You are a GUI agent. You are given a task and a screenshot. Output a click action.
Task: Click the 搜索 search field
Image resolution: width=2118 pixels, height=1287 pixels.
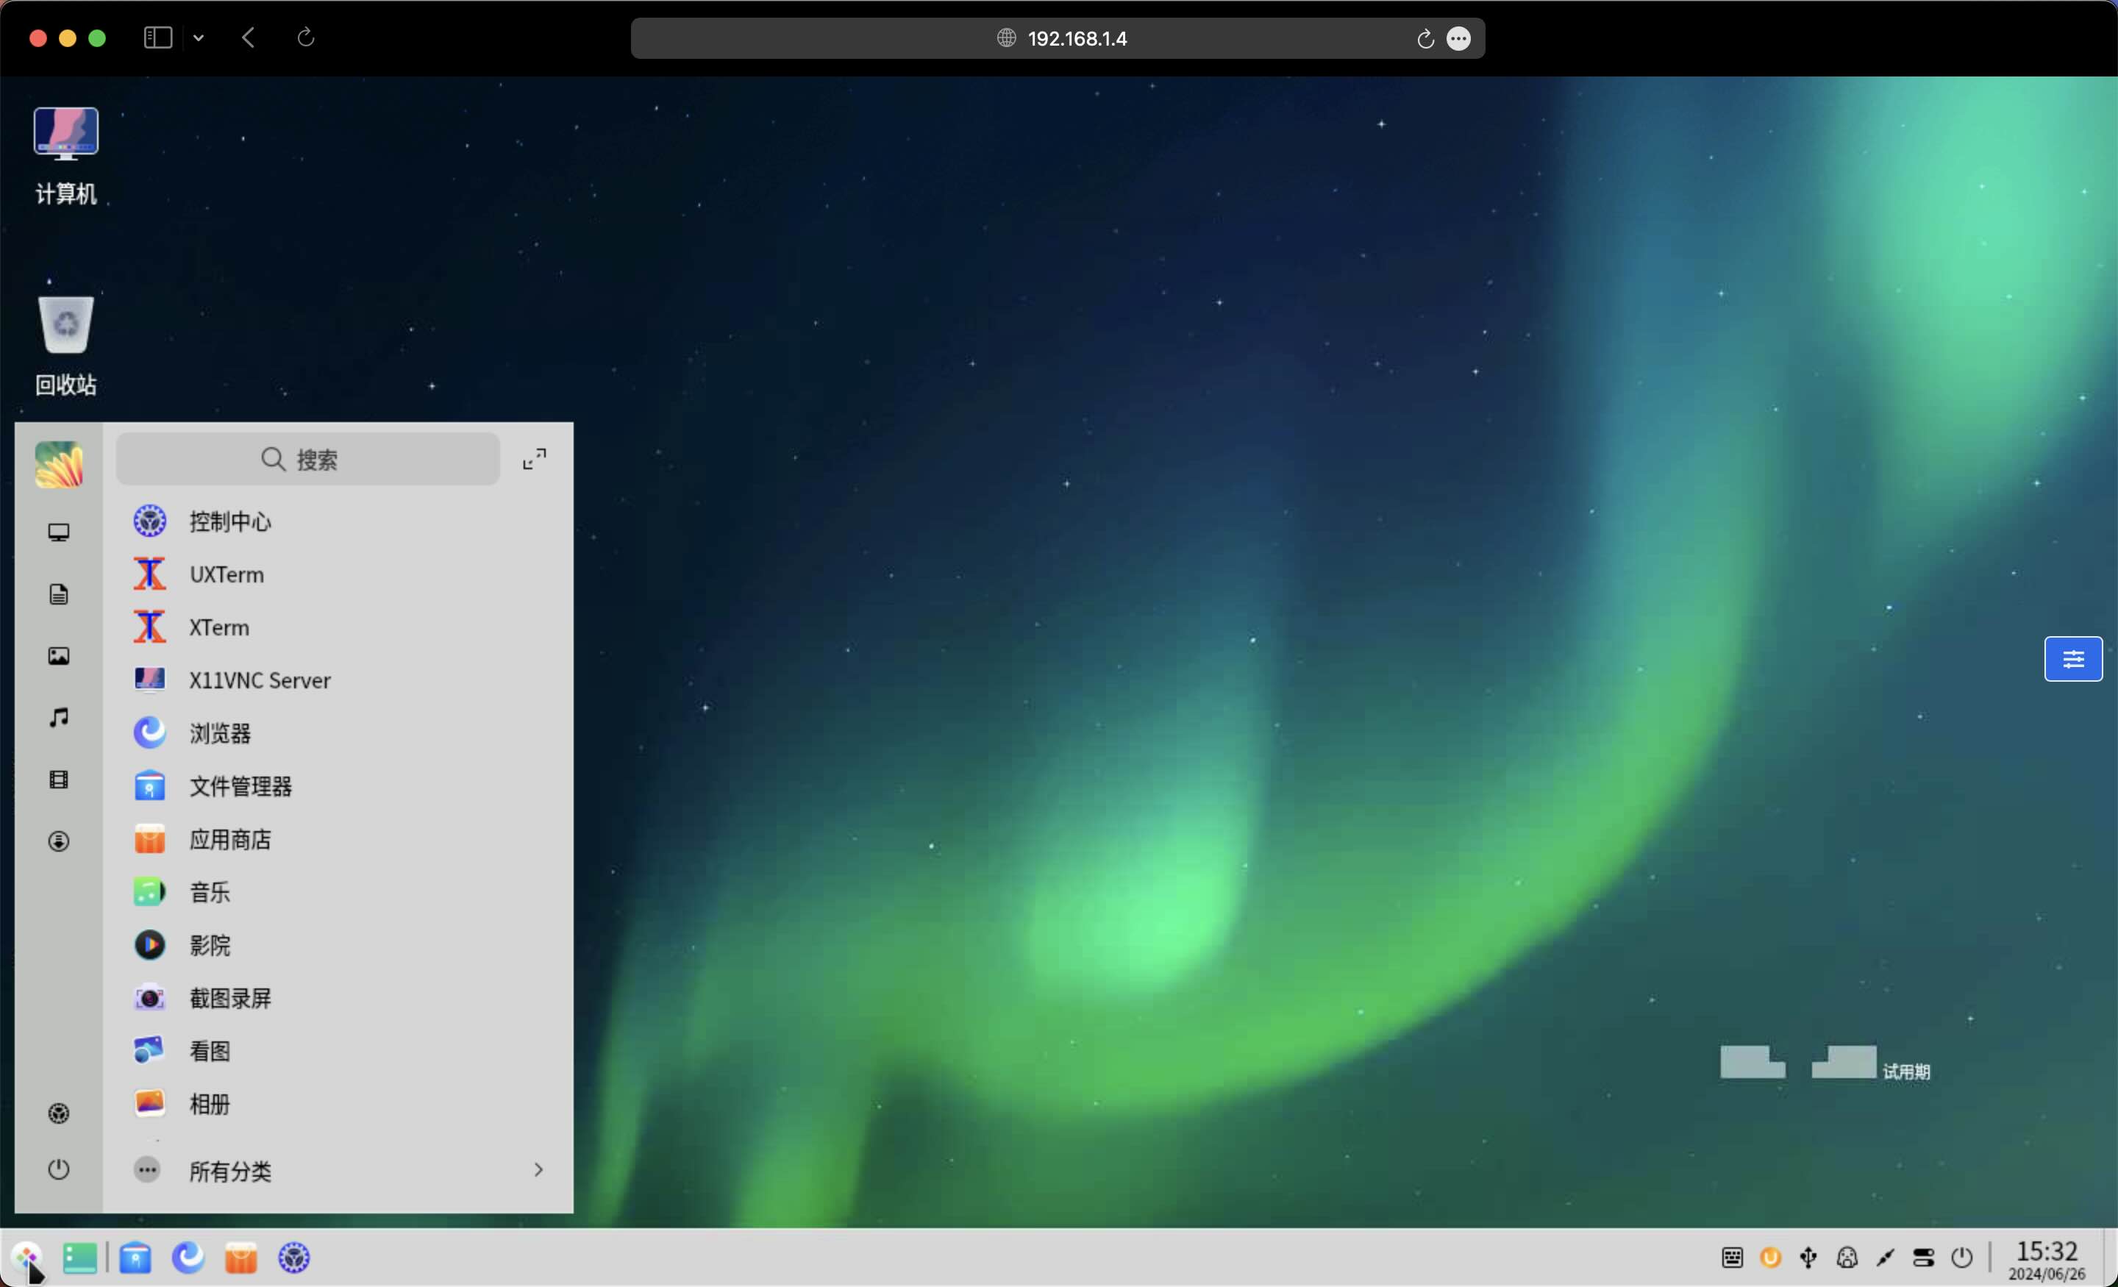(307, 459)
